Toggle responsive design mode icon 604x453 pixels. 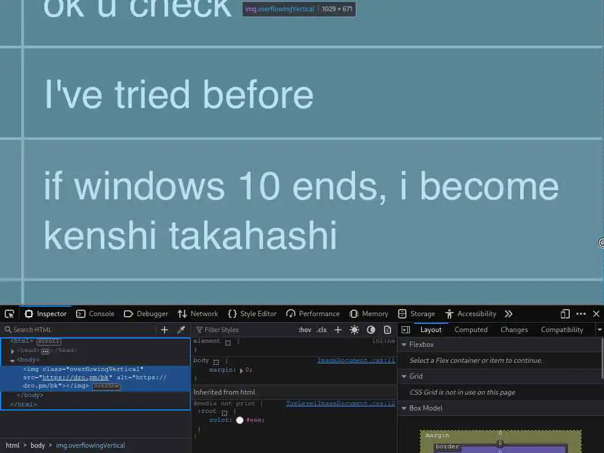pyautogui.click(x=565, y=314)
